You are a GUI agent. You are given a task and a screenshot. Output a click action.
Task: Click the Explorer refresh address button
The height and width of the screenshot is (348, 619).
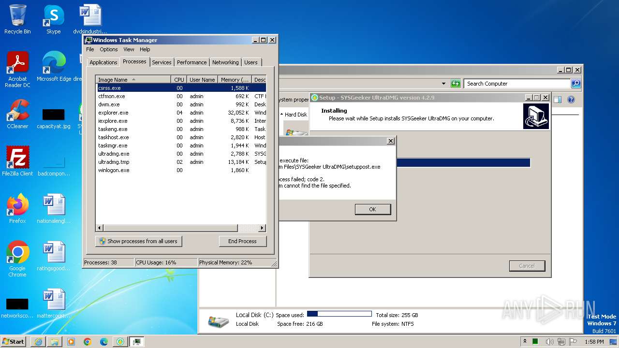click(x=456, y=84)
